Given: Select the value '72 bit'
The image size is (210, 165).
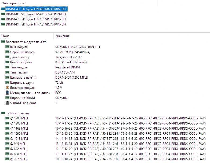Looking at the screenshot, I should click(x=59, y=83).
